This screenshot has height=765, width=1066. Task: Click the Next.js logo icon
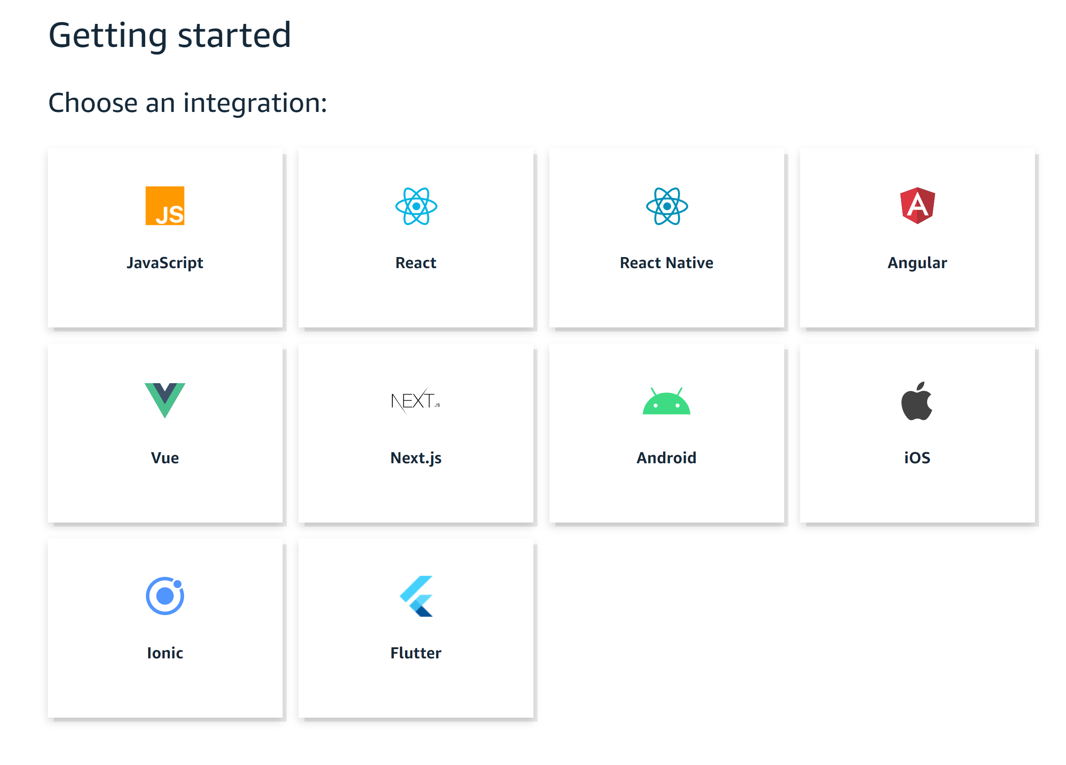tap(416, 400)
